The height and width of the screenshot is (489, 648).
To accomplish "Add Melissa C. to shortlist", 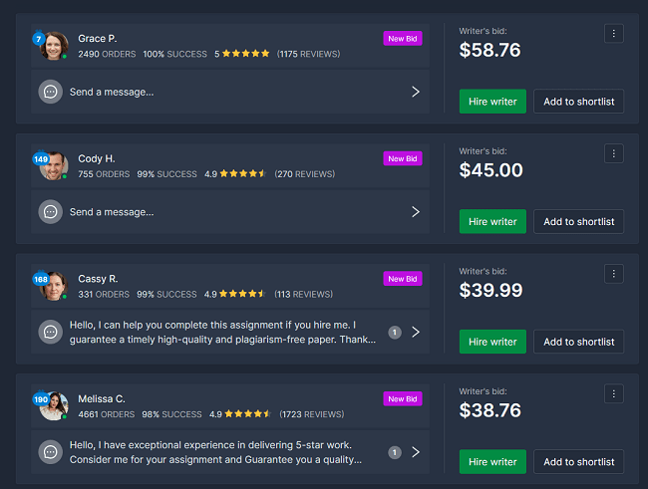I will click(x=578, y=462).
